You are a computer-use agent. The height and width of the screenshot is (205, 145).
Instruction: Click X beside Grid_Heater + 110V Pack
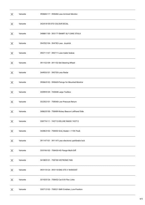click(x=12, y=131)
